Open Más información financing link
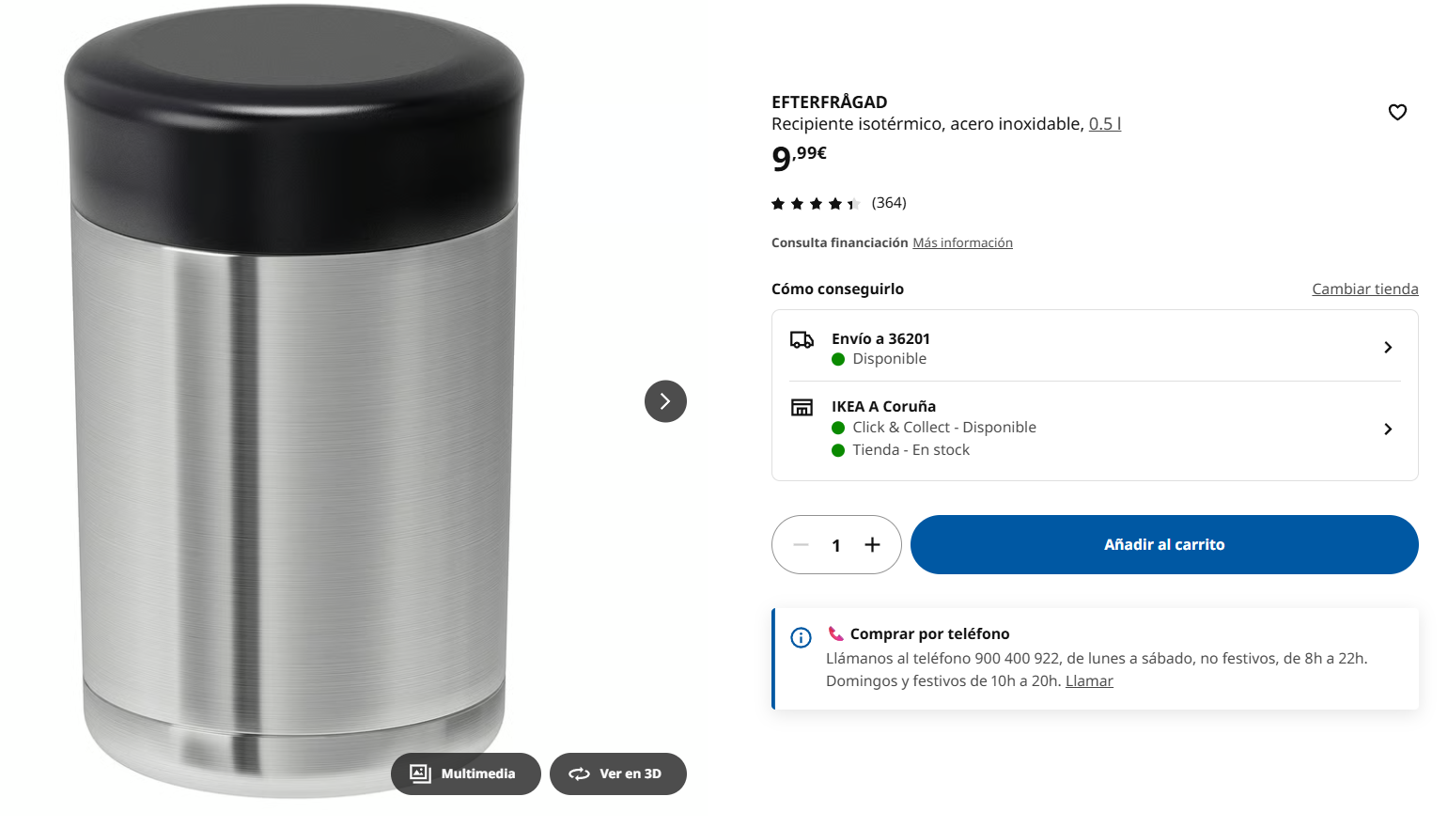The width and height of the screenshot is (1448, 828). point(962,242)
